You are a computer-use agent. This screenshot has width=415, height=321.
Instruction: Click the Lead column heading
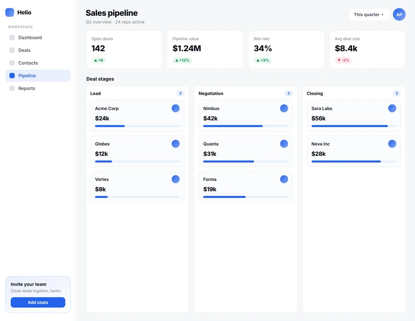click(95, 93)
